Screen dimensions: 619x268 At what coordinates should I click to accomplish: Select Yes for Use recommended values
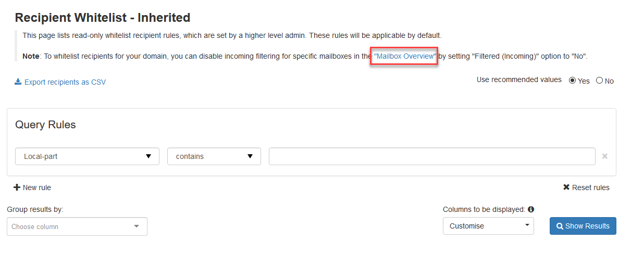572,81
